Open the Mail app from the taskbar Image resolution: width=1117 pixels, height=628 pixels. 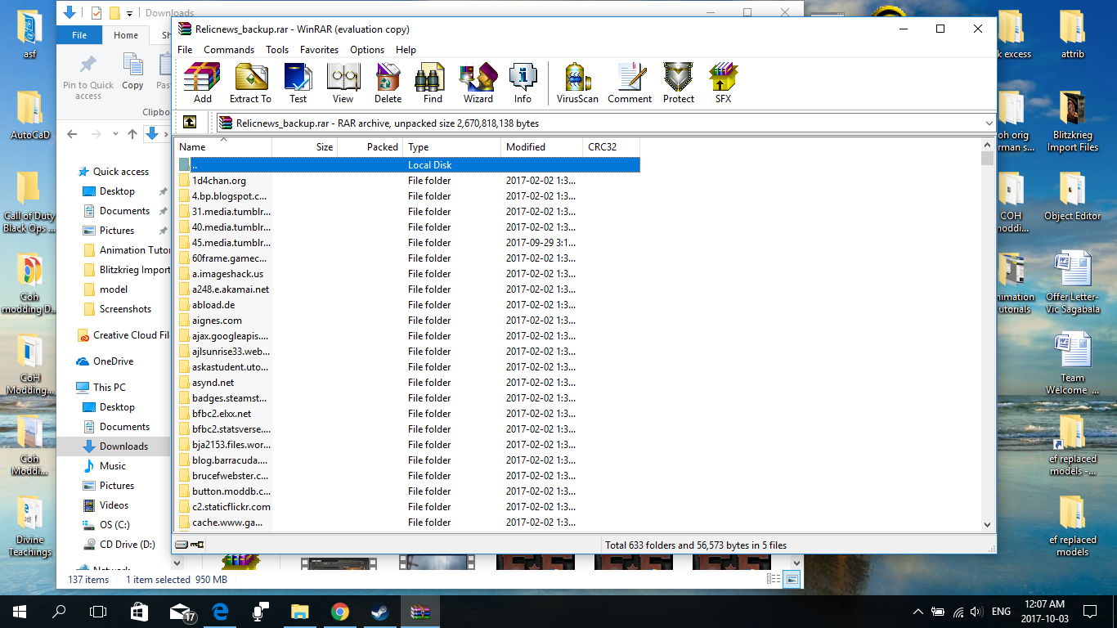coord(180,612)
